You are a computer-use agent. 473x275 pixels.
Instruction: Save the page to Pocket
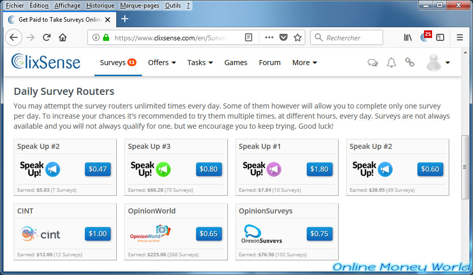283,37
